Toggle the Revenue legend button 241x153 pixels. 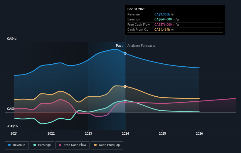tap(17, 145)
